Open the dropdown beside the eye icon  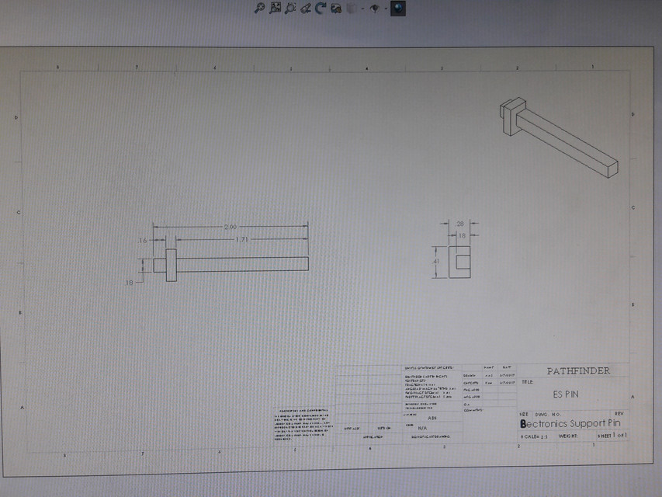tap(386, 10)
